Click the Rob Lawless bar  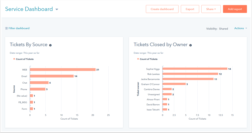point(190,74)
